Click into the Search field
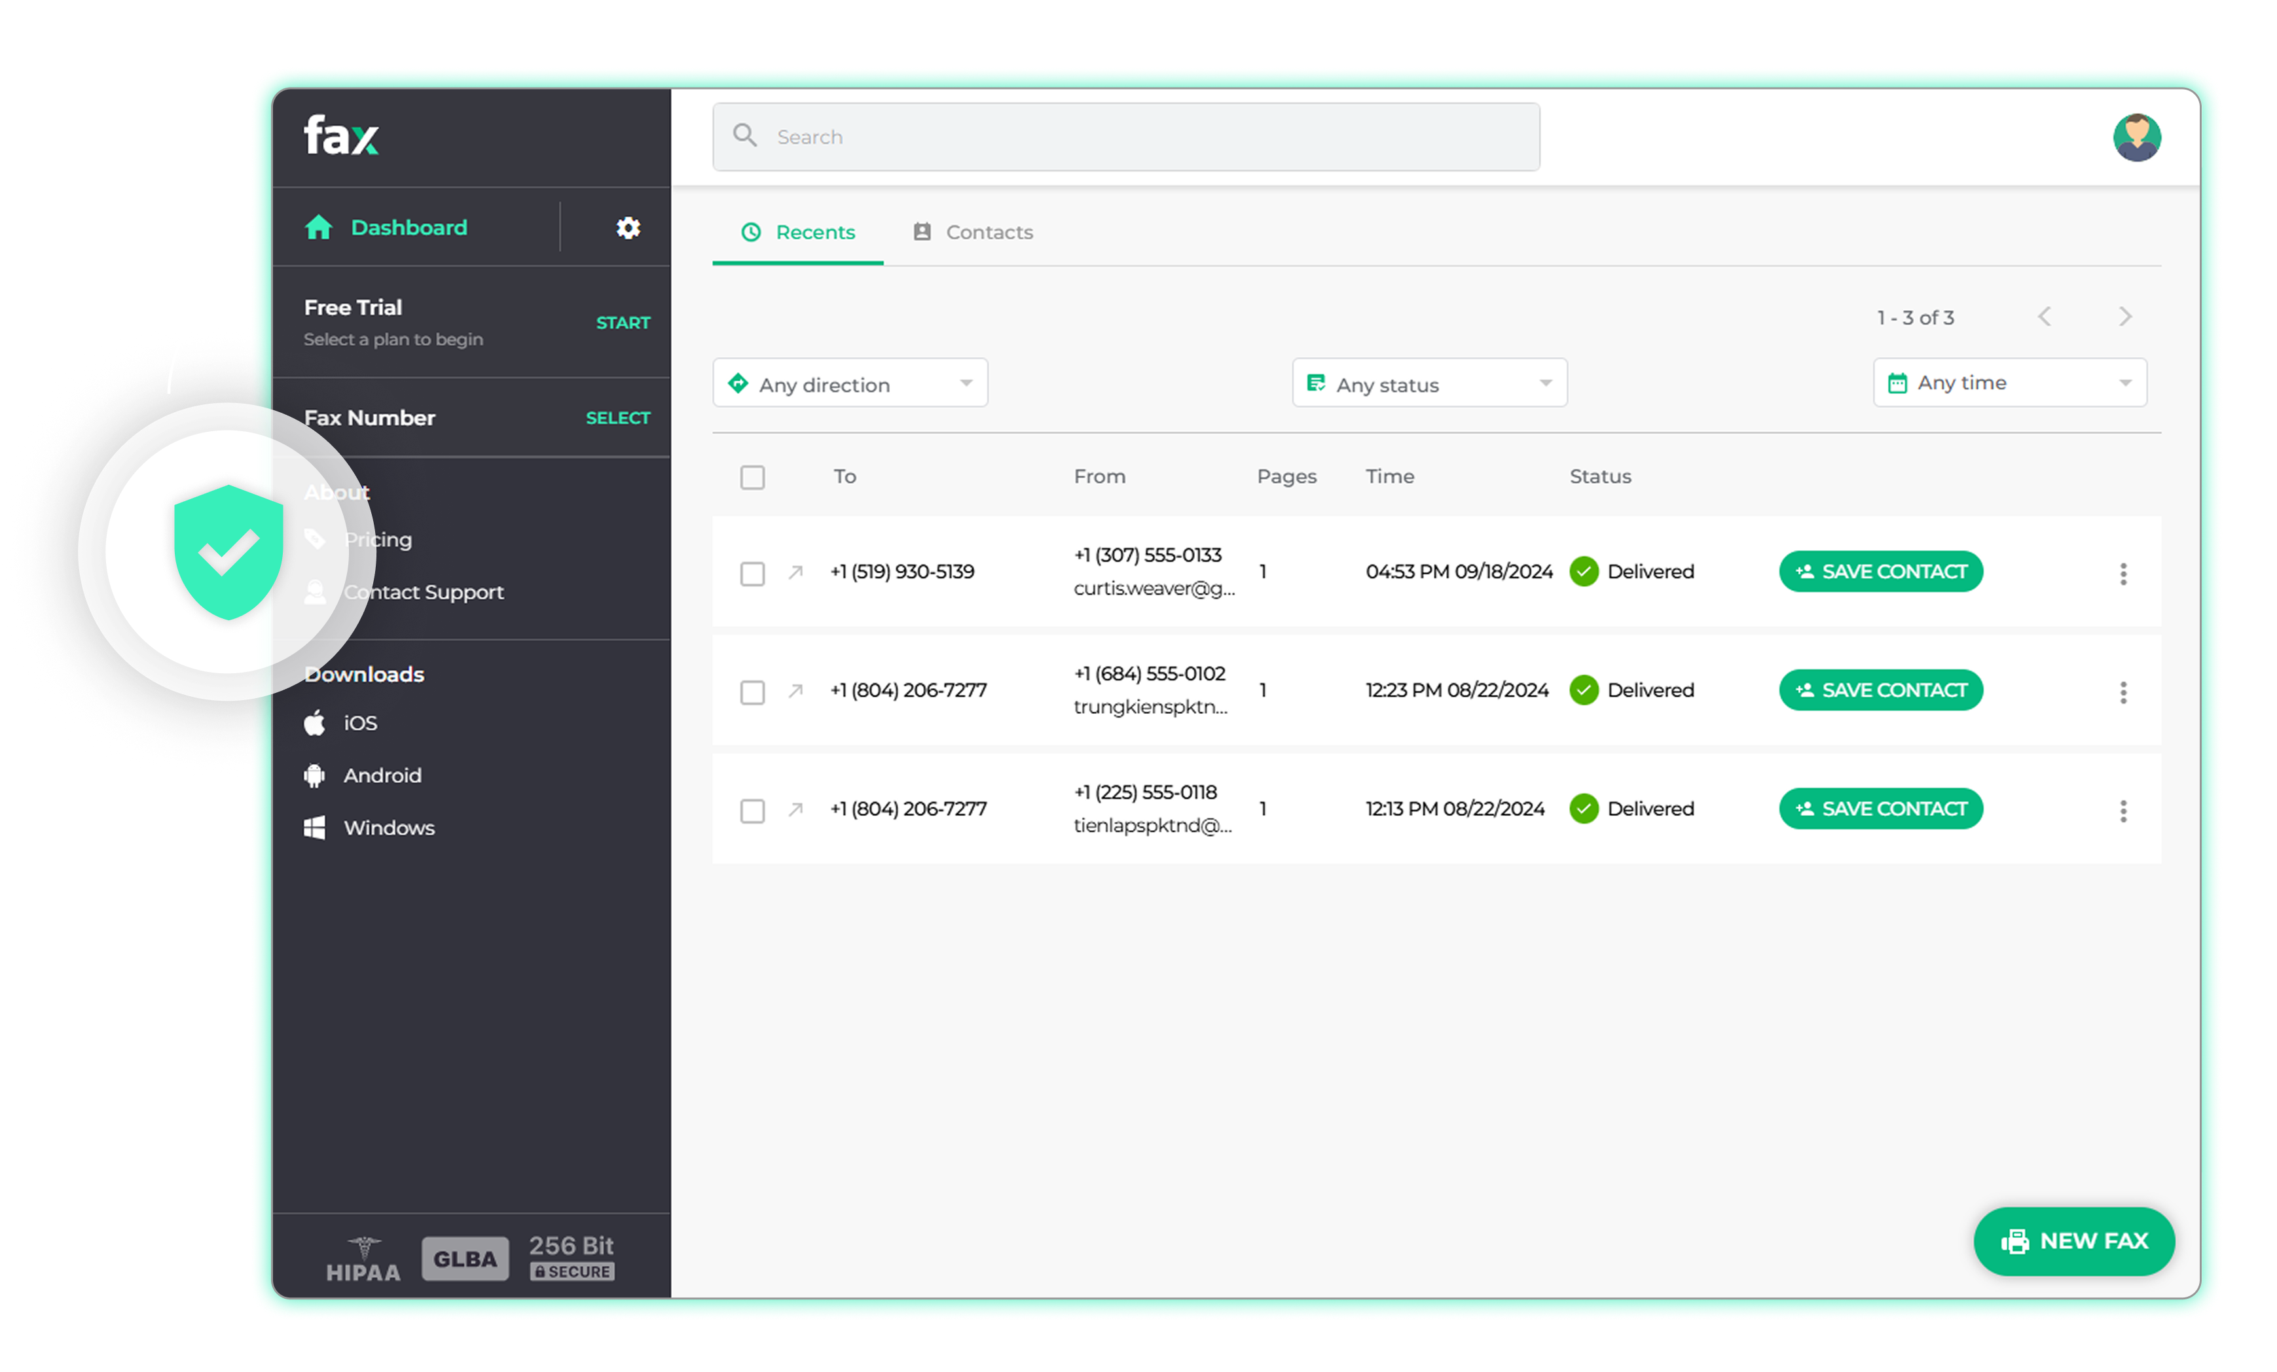2277x1372 pixels. pyautogui.click(x=1125, y=137)
